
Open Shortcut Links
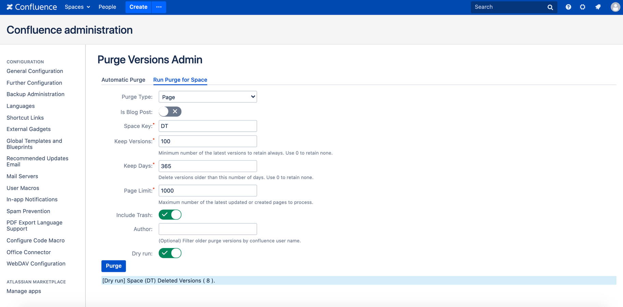click(x=25, y=118)
